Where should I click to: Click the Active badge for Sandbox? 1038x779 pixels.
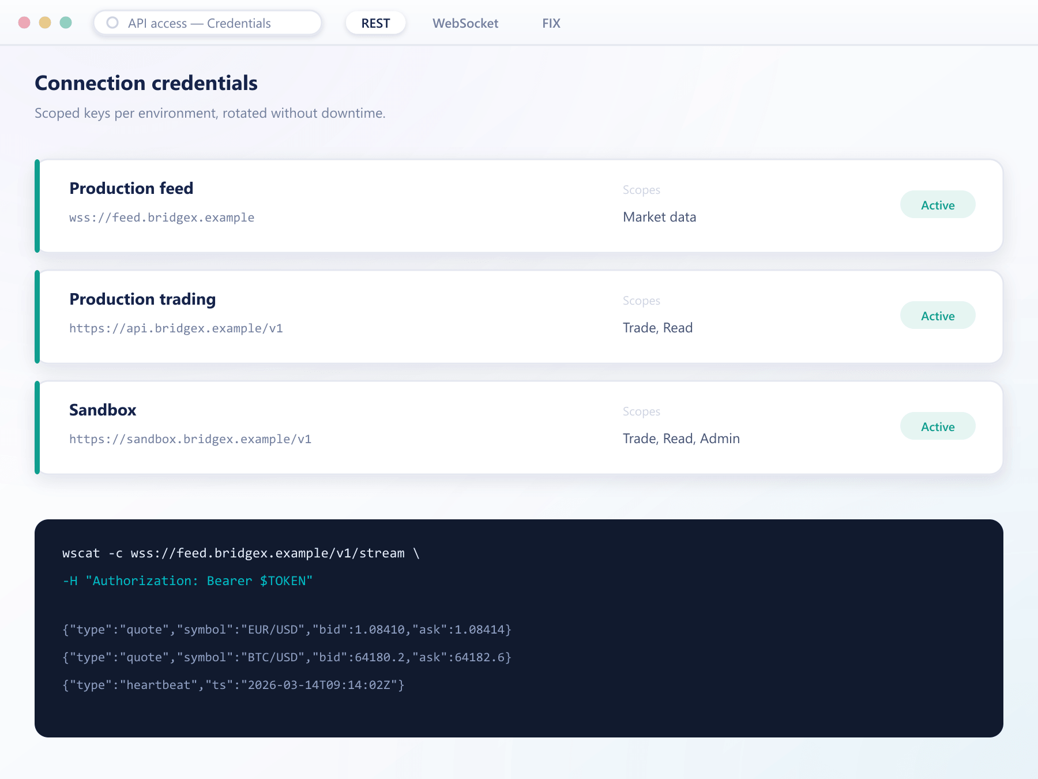(x=938, y=426)
